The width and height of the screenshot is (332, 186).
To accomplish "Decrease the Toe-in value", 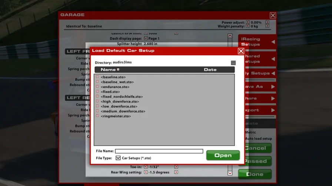I will (146, 166).
